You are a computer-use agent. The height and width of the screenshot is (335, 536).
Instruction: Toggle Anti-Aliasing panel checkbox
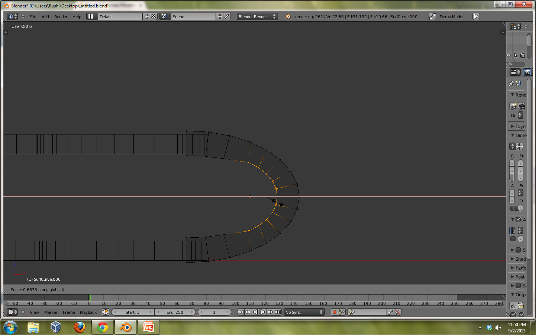[x=518, y=219]
